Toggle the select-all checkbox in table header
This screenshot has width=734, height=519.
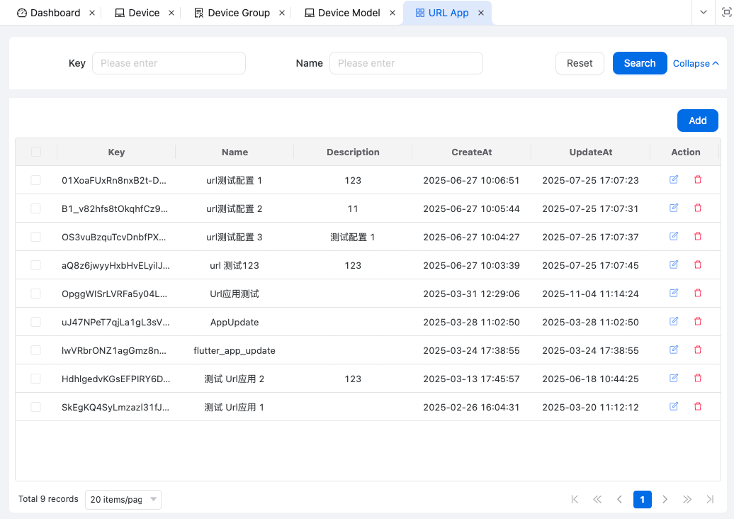(x=36, y=152)
